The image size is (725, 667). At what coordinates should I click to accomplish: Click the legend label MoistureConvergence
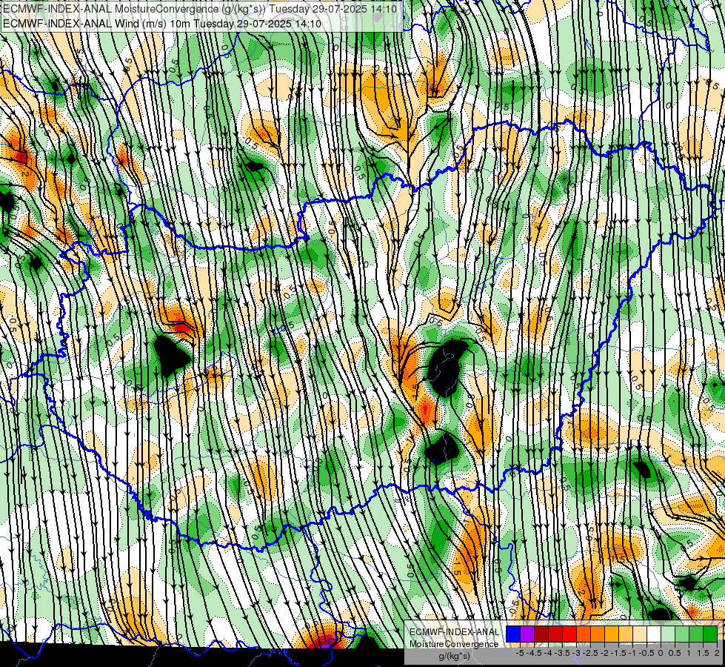tap(454, 644)
